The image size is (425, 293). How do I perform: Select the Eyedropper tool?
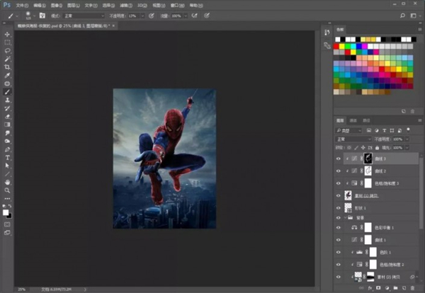[8, 75]
